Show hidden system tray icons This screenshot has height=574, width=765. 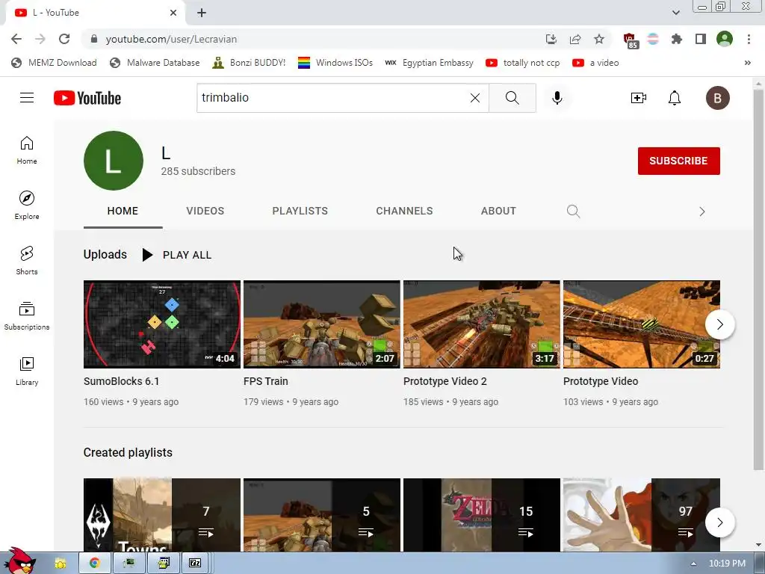693,564
